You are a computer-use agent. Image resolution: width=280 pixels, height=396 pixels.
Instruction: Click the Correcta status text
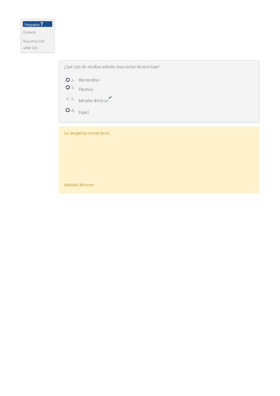[29, 32]
